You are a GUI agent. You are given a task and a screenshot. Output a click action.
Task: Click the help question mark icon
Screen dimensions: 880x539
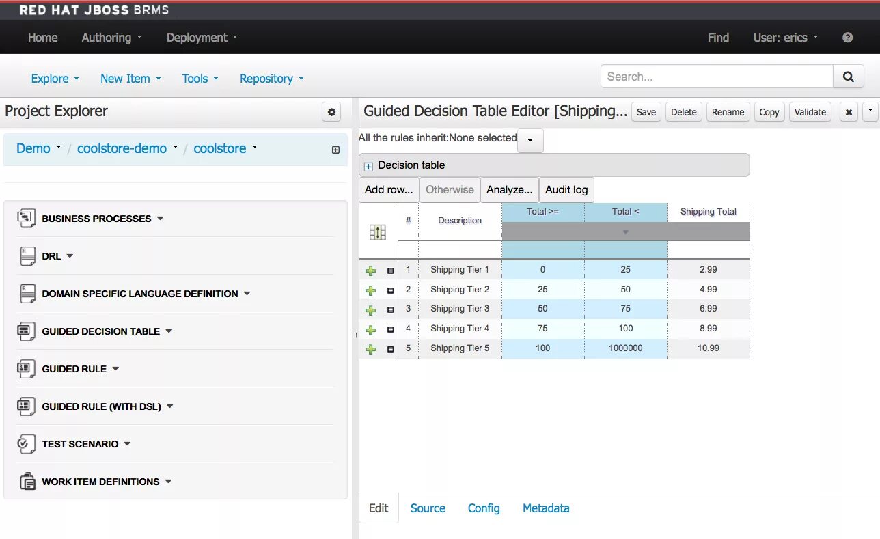(x=847, y=38)
